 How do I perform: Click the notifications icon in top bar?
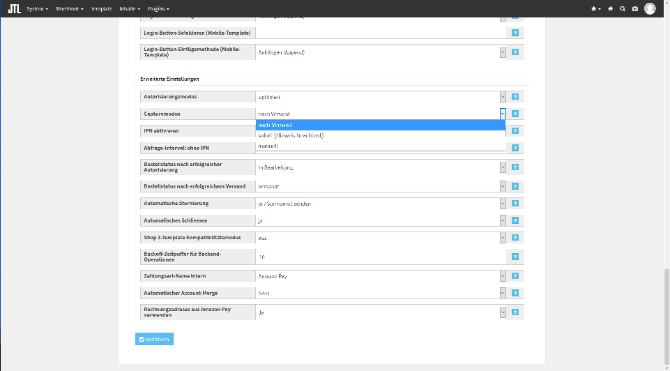[x=635, y=8]
